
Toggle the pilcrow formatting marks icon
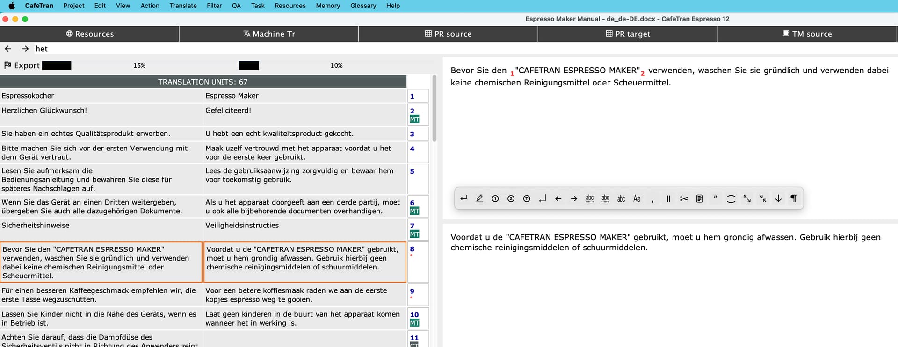pos(794,198)
